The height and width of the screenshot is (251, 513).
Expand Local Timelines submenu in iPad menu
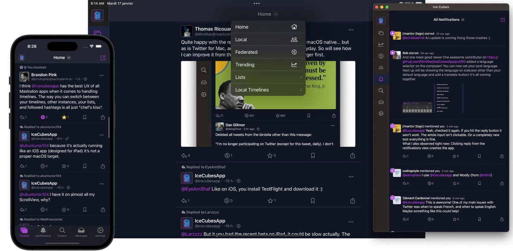pos(268,90)
